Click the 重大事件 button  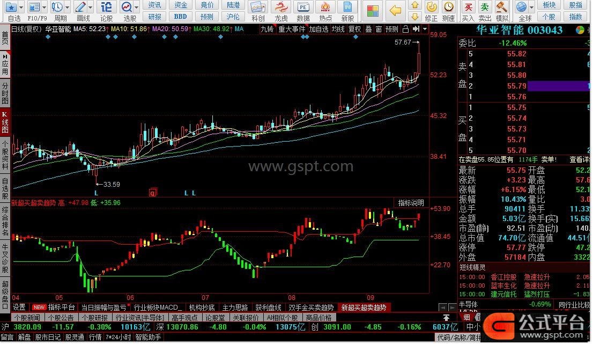click(292, 29)
